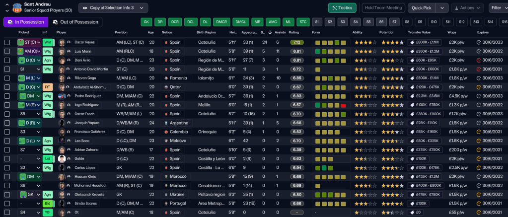Click Òscar Reyes' player face icon
508x217 pixels.
(x=62, y=42)
